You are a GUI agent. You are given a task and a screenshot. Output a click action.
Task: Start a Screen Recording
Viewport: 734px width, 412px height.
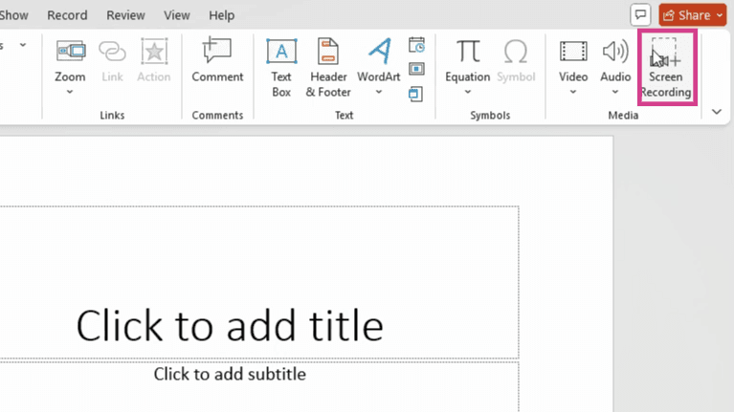[x=666, y=67]
